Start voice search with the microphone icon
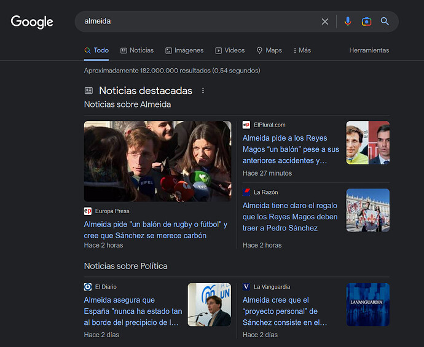The width and height of the screenshot is (424, 347). point(348,21)
